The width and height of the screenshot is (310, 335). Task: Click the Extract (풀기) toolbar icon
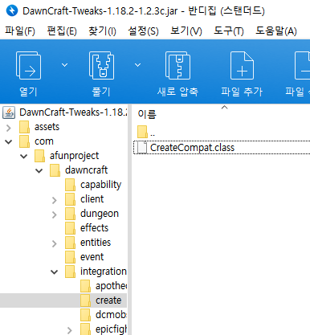(x=101, y=66)
